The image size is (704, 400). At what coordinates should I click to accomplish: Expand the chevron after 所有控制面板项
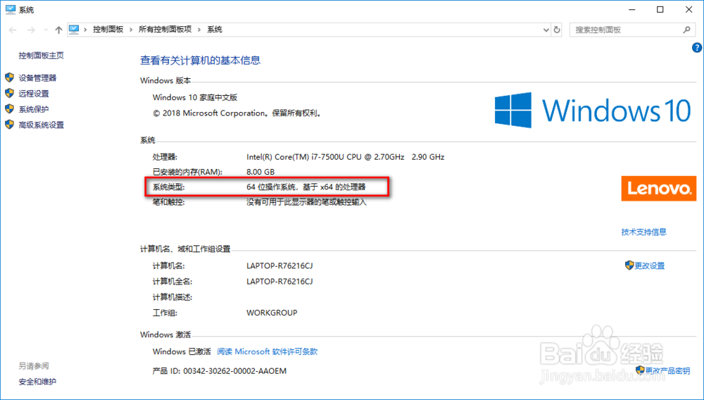(199, 30)
